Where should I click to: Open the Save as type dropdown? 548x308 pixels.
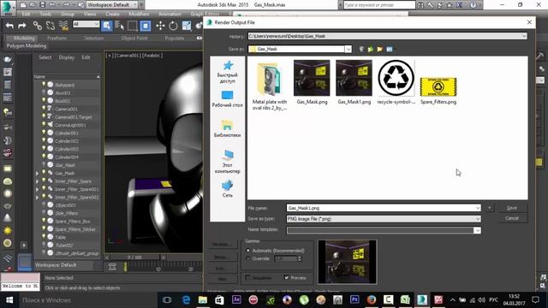pos(478,219)
